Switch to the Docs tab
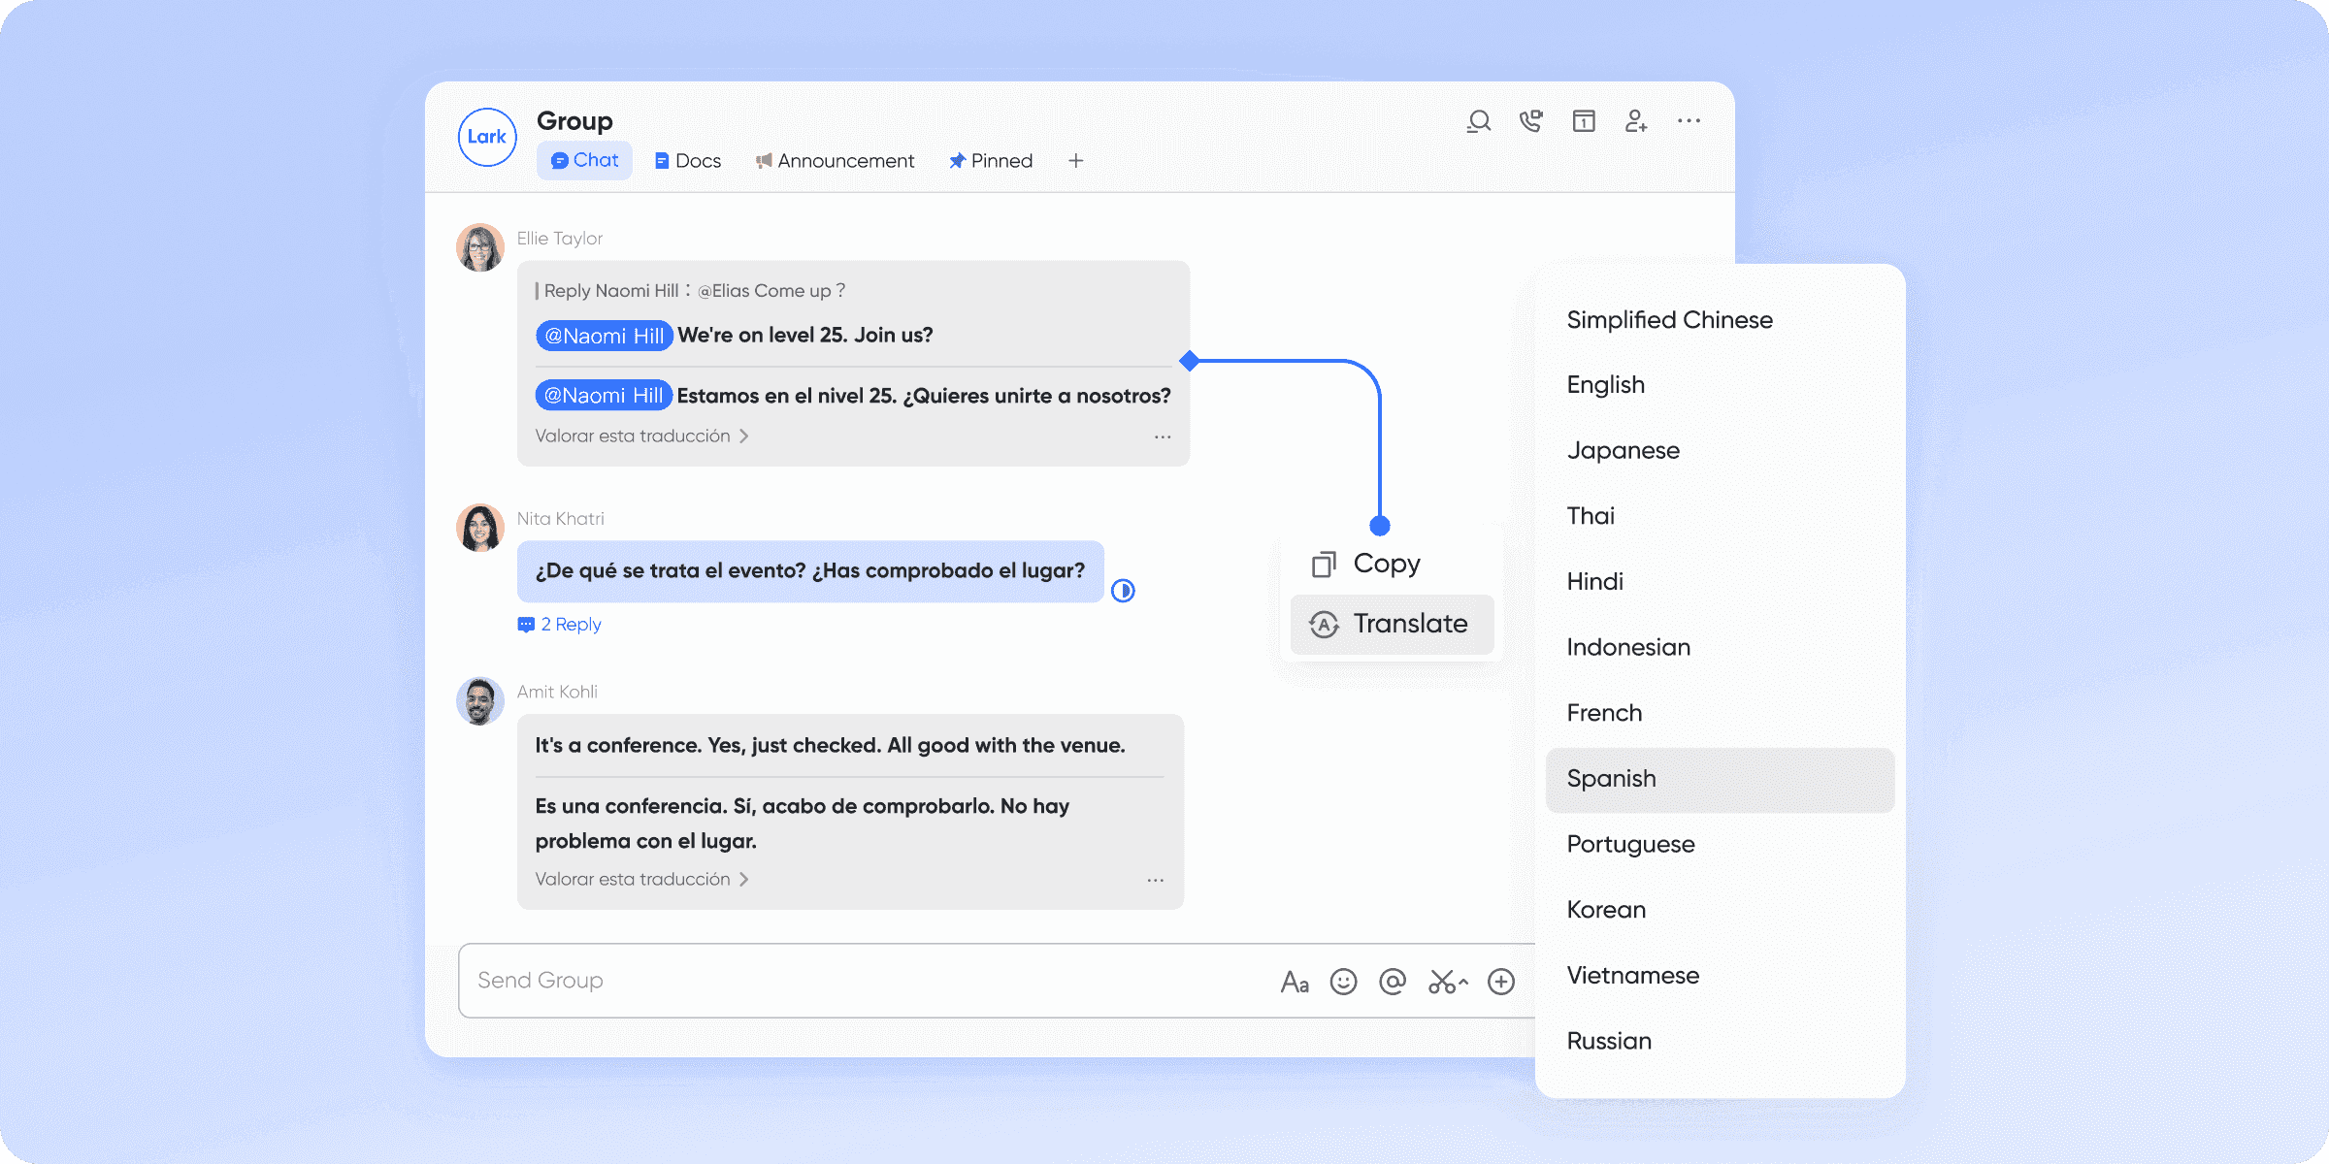 (x=686, y=160)
